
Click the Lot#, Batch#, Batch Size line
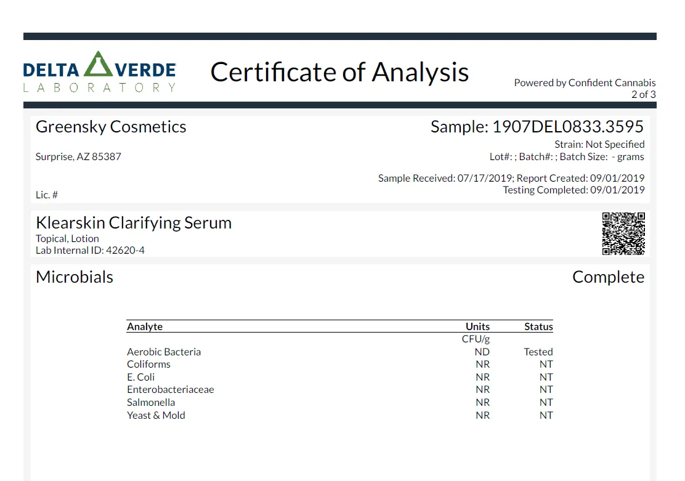coord(567,157)
